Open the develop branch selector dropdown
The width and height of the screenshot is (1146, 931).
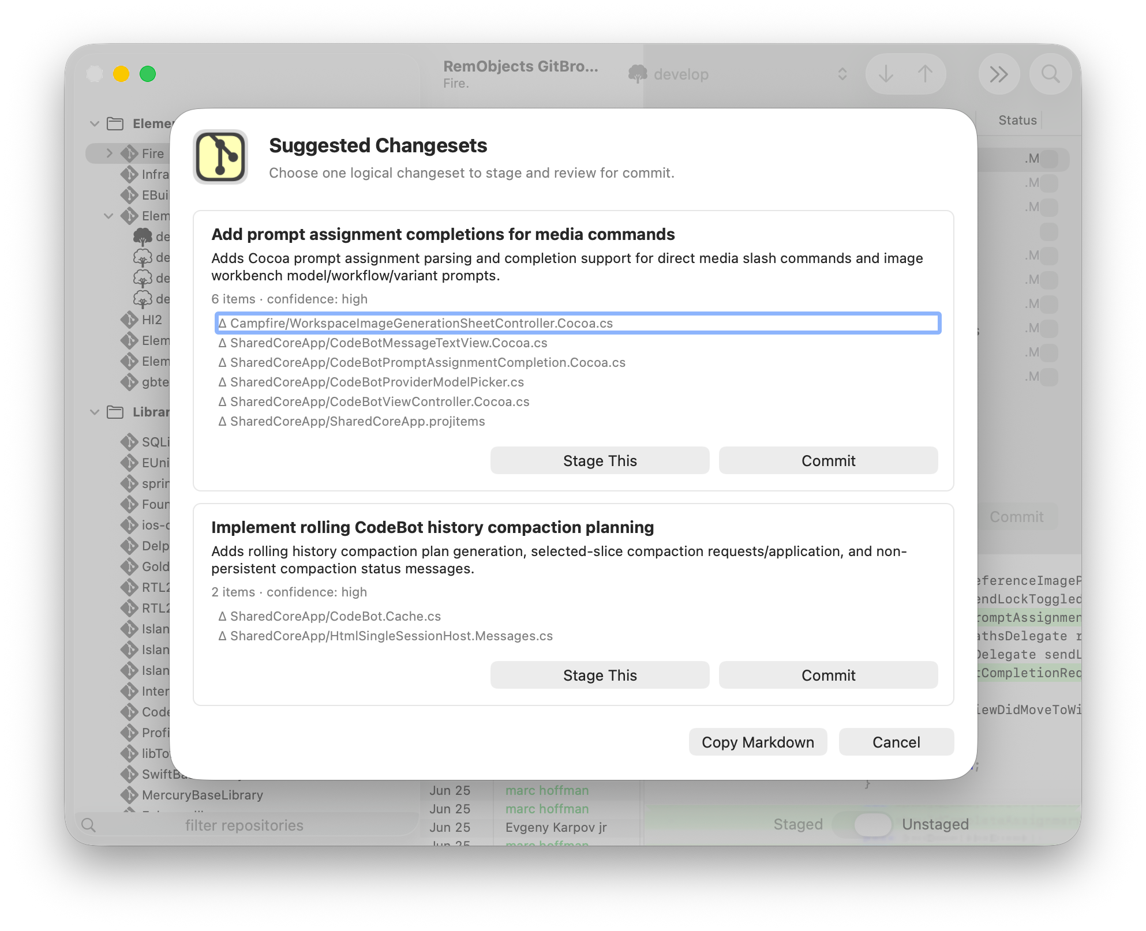click(x=739, y=74)
